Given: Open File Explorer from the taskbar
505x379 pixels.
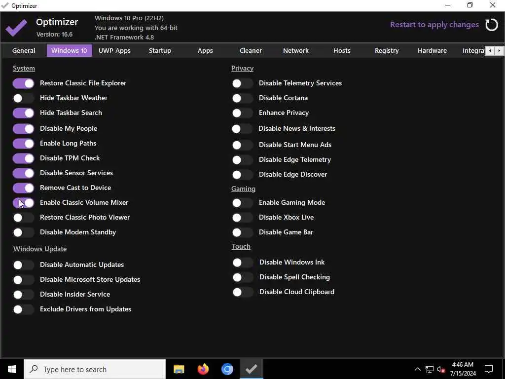Looking at the screenshot, I should click(179, 369).
